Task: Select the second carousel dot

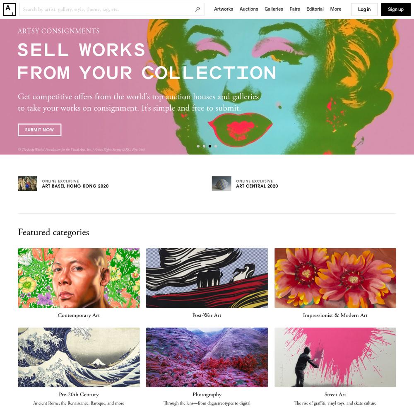Action: [x=204, y=146]
